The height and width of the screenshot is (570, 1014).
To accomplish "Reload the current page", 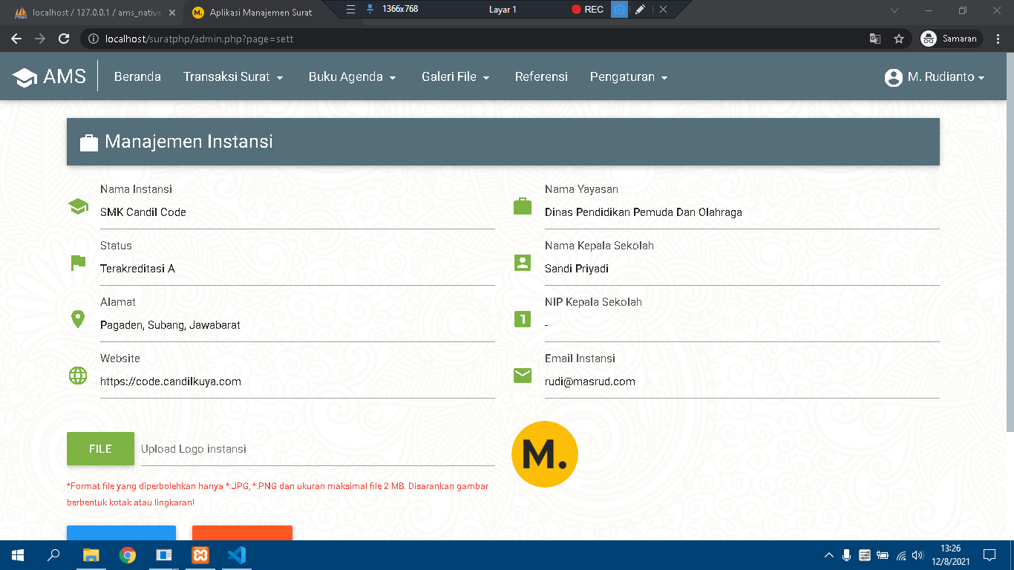I will (65, 39).
